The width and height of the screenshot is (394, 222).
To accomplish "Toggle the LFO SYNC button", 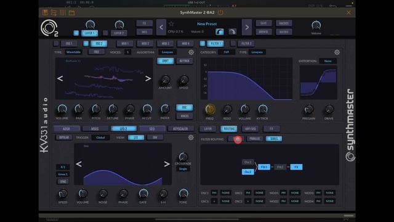I will (x=63, y=181).
